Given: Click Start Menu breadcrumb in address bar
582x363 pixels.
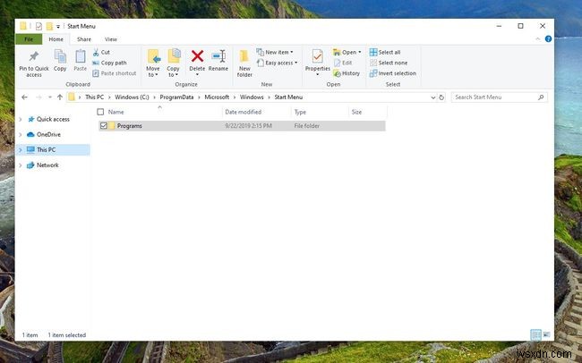Looking at the screenshot, I should point(288,97).
